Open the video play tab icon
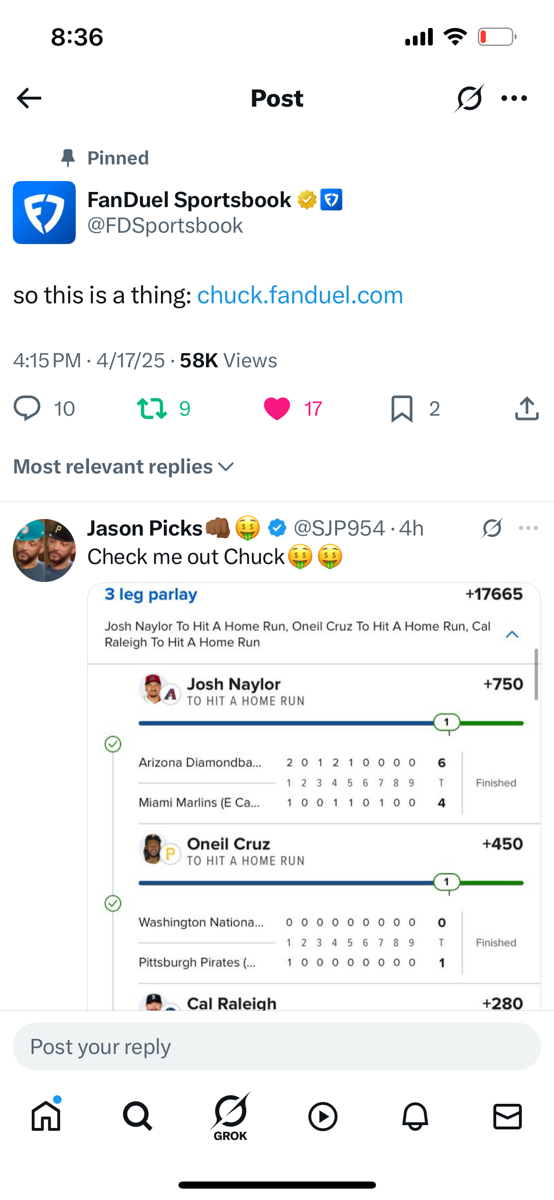 point(323,1116)
